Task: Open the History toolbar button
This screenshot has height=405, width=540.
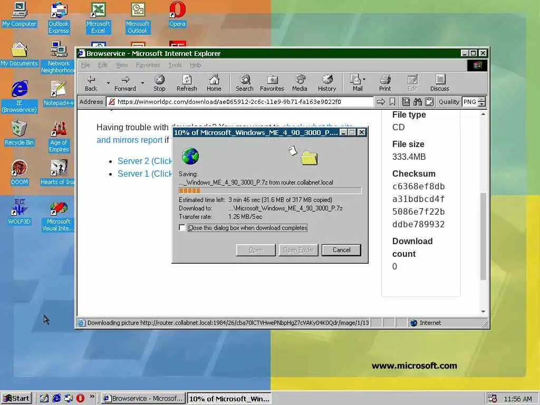Action: [x=327, y=83]
